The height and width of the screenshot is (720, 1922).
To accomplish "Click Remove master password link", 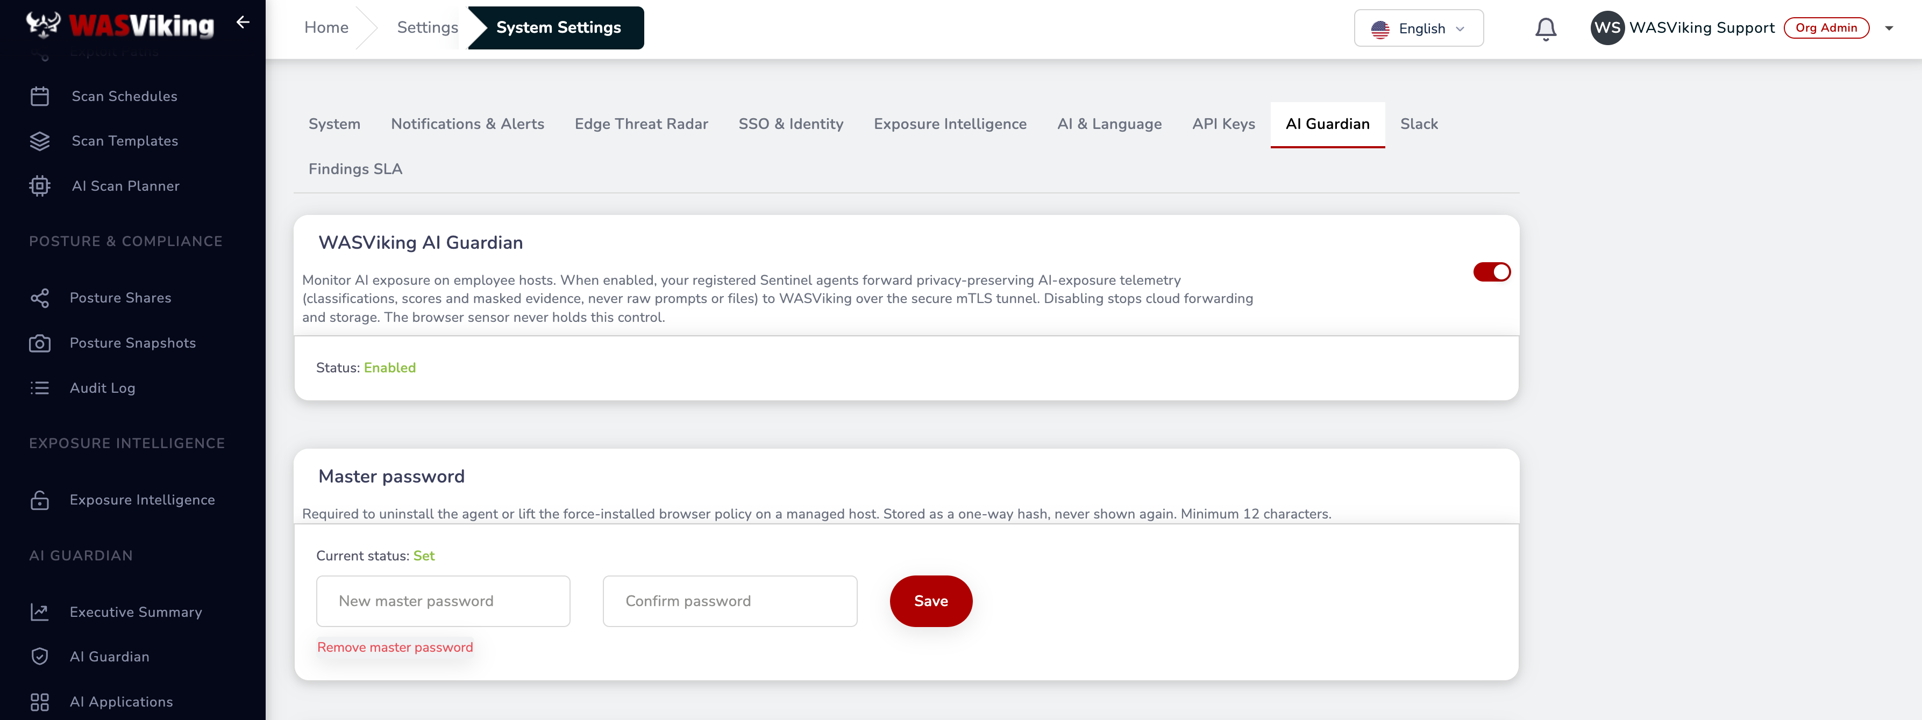I will [395, 647].
